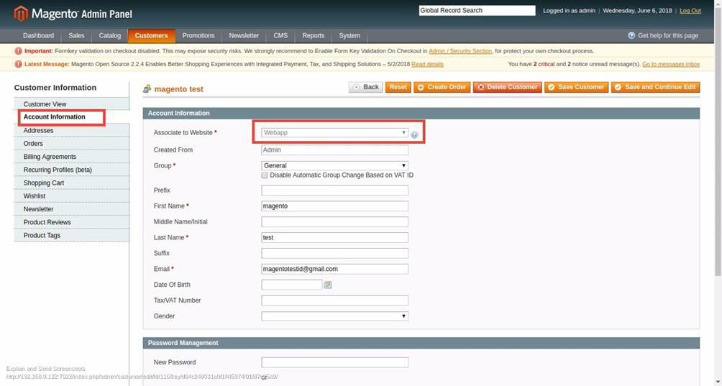Open the Group dropdown
Viewport: 722px width, 386px height.
tap(334, 166)
